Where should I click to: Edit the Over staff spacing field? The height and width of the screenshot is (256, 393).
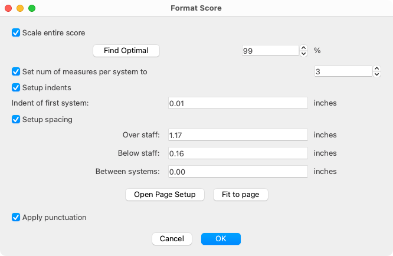[x=238, y=134]
